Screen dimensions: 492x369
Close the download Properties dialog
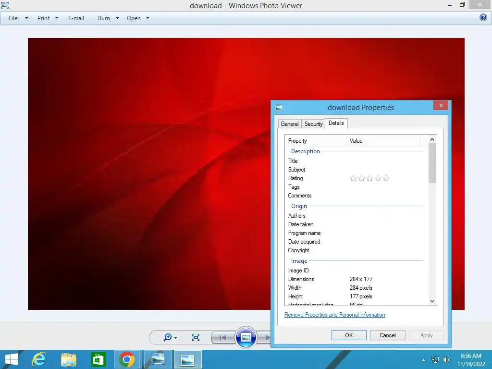441,105
